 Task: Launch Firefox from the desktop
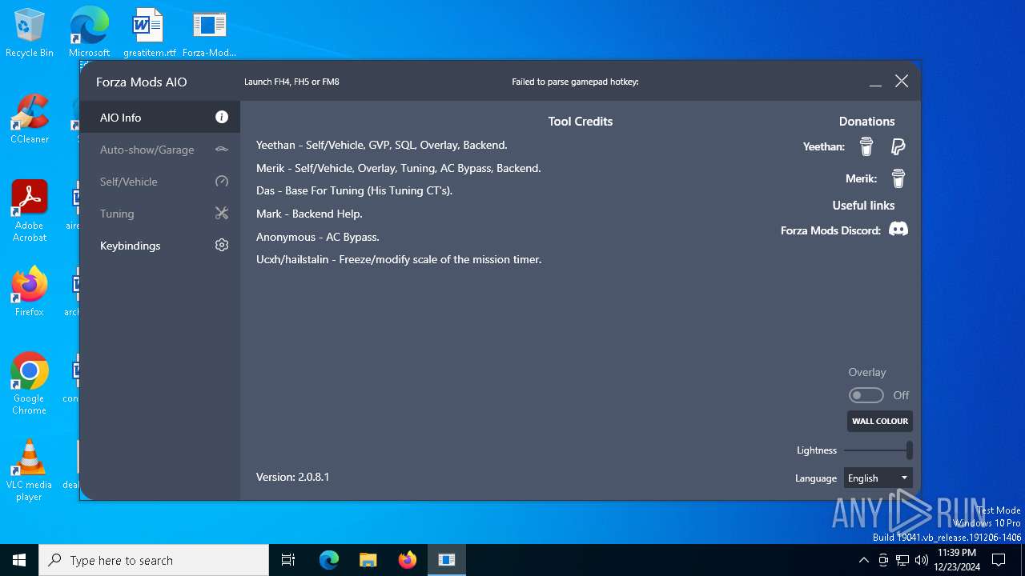click(x=30, y=292)
